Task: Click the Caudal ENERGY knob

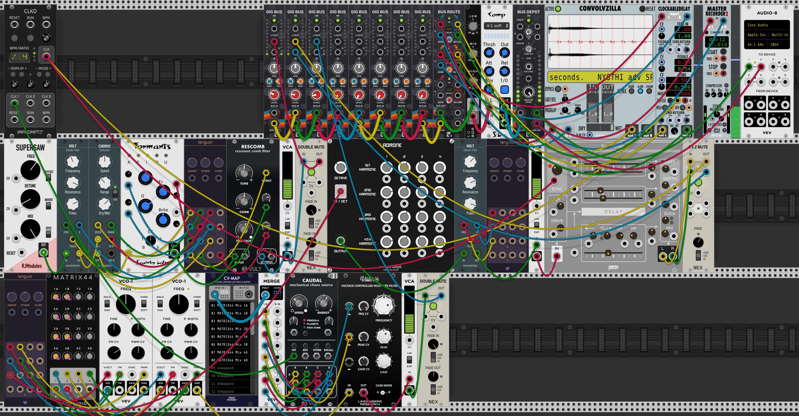Action: point(323,302)
